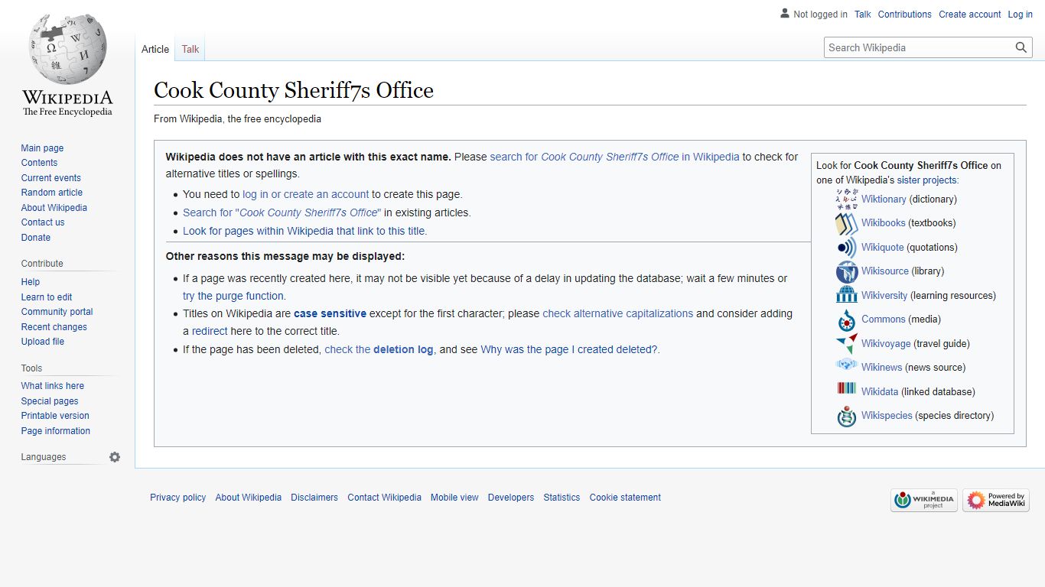Click Contact us

pyautogui.click(x=43, y=222)
